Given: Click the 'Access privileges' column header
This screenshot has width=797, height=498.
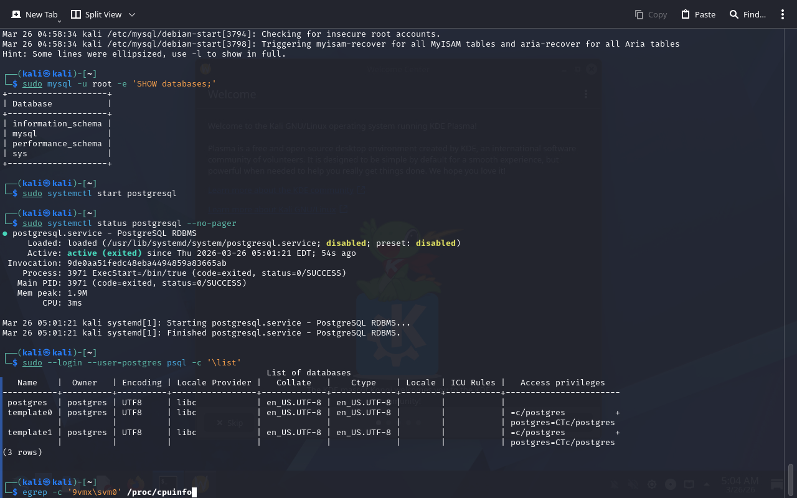Looking at the screenshot, I should 562,383.
